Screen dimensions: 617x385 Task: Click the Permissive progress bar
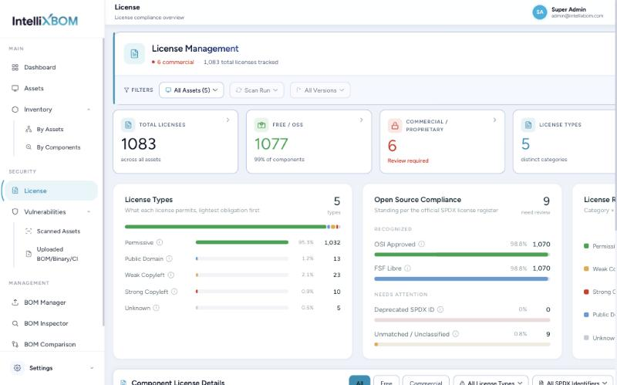(x=242, y=242)
